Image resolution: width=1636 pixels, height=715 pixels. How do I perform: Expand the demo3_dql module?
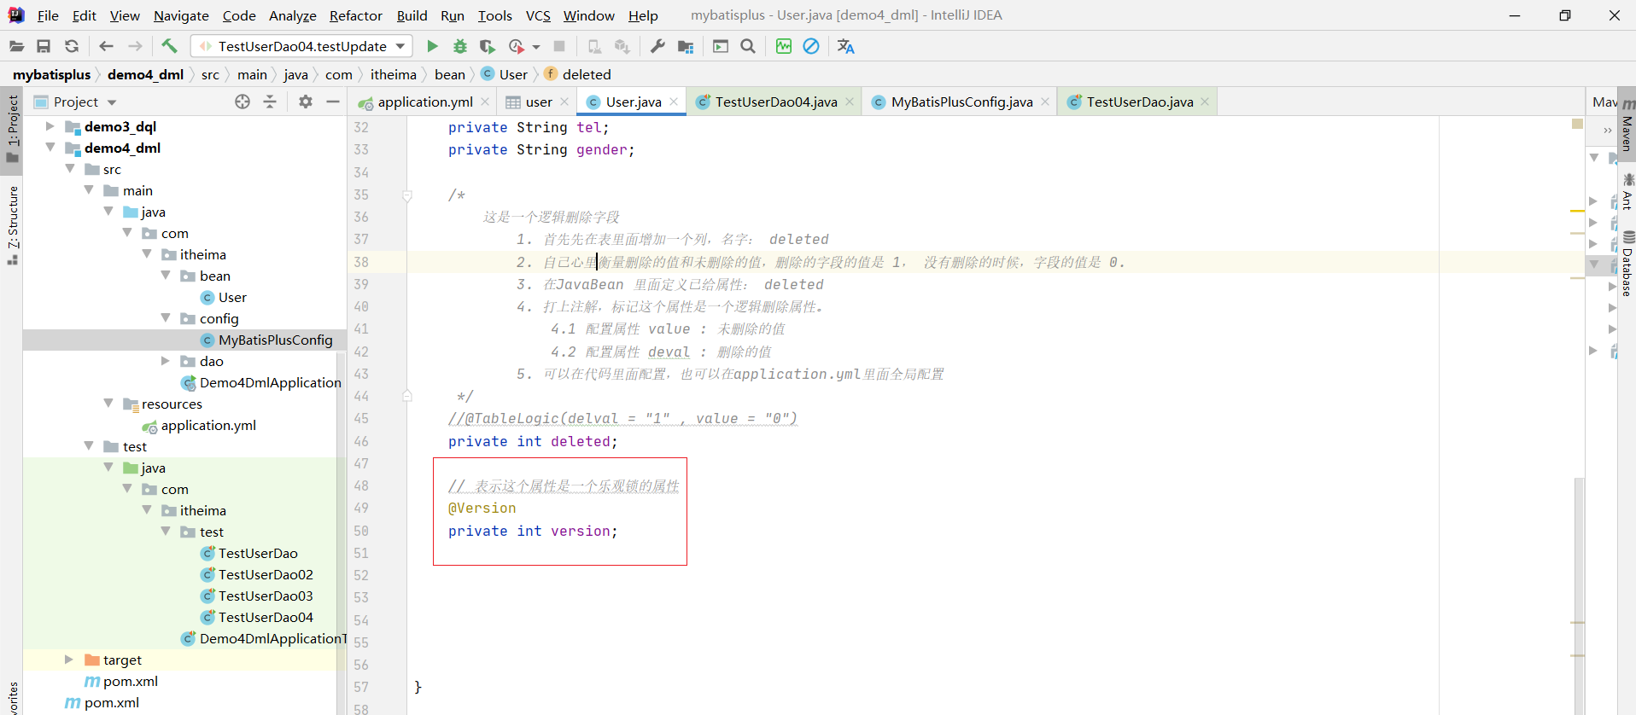[x=50, y=126]
